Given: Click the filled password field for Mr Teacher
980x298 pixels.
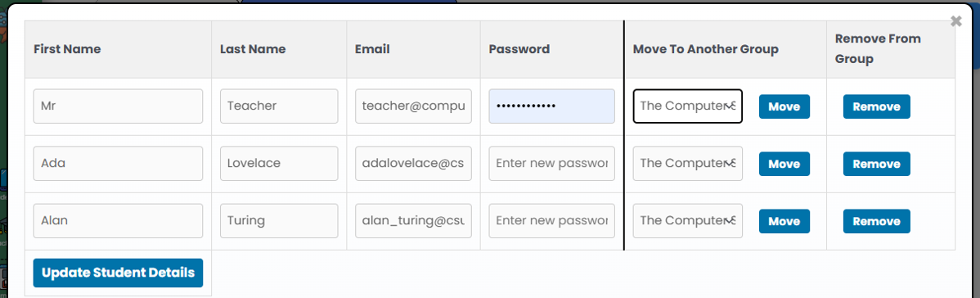Looking at the screenshot, I should (552, 106).
